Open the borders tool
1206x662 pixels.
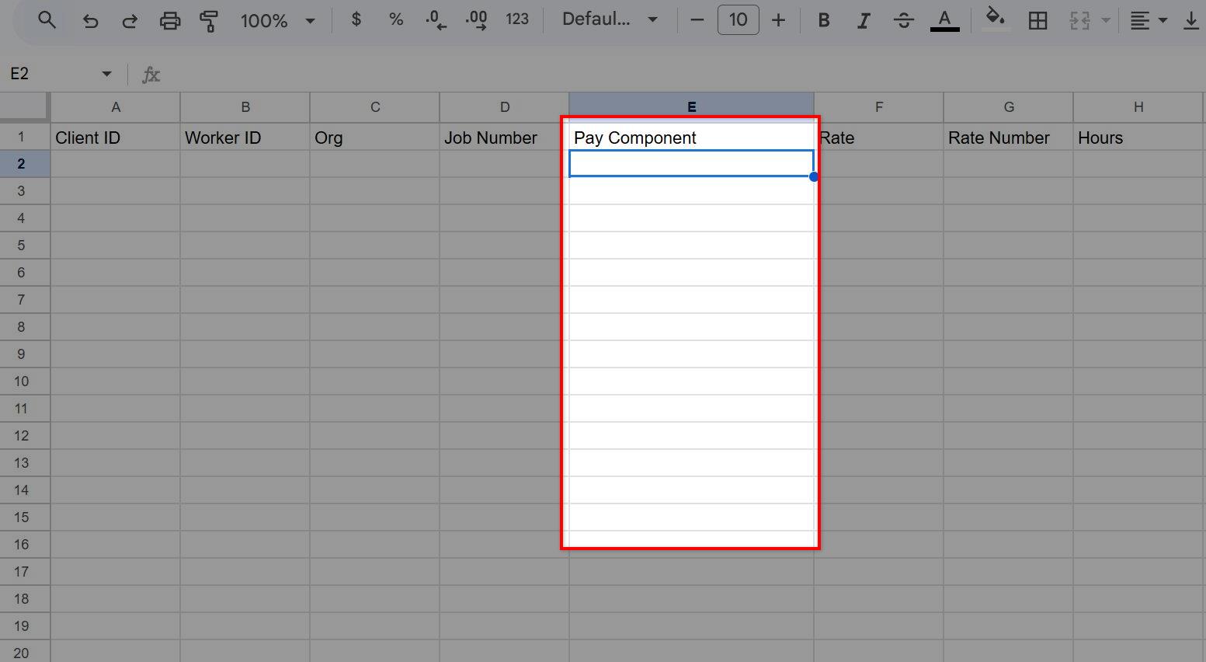click(x=1037, y=20)
